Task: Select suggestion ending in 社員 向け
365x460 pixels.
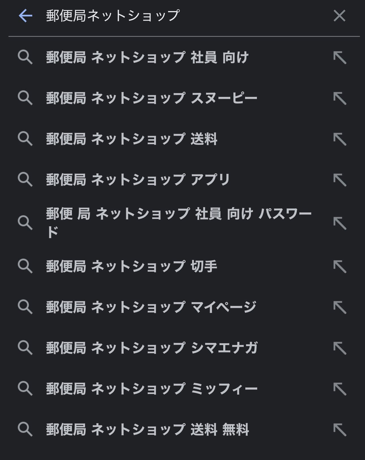Action: (x=147, y=57)
